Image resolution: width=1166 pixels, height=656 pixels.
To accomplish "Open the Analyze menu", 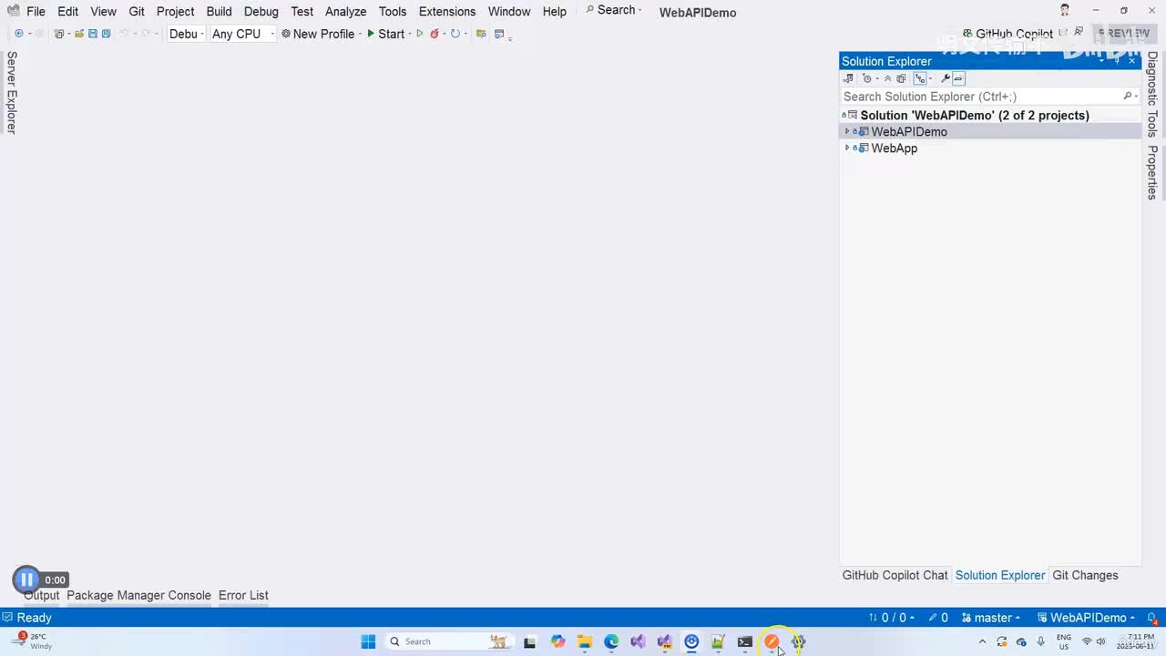I will [x=346, y=12].
